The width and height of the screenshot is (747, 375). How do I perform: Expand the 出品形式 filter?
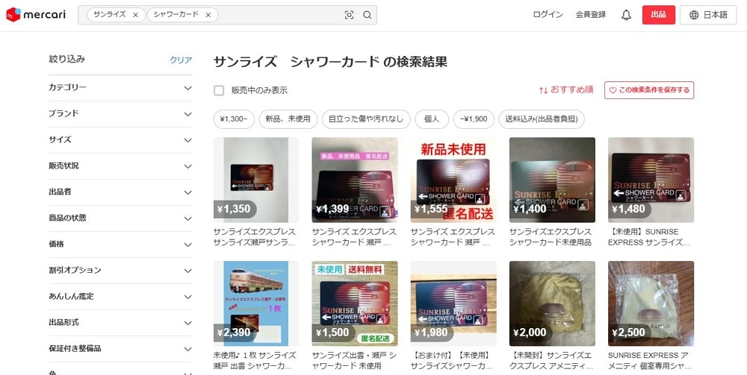point(120,323)
